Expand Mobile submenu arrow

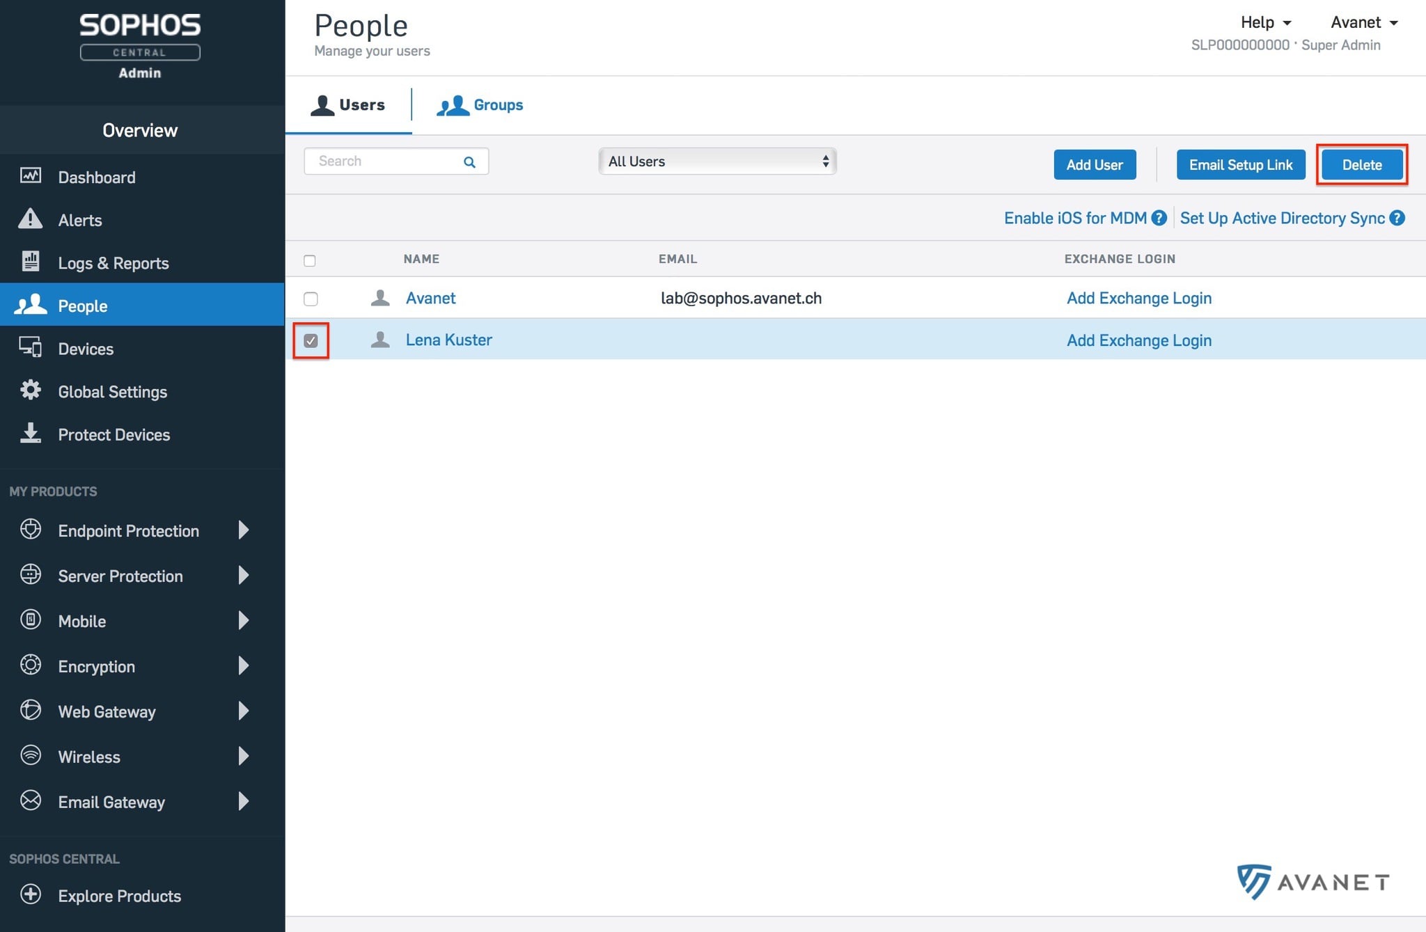[x=244, y=620]
